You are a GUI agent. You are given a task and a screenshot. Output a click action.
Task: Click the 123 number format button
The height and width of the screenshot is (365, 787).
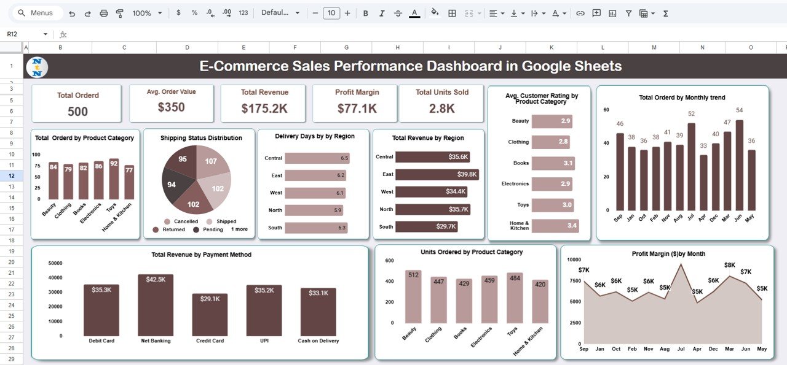point(243,12)
